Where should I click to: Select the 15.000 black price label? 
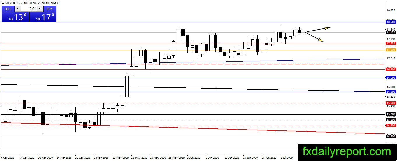tap(391, 120)
